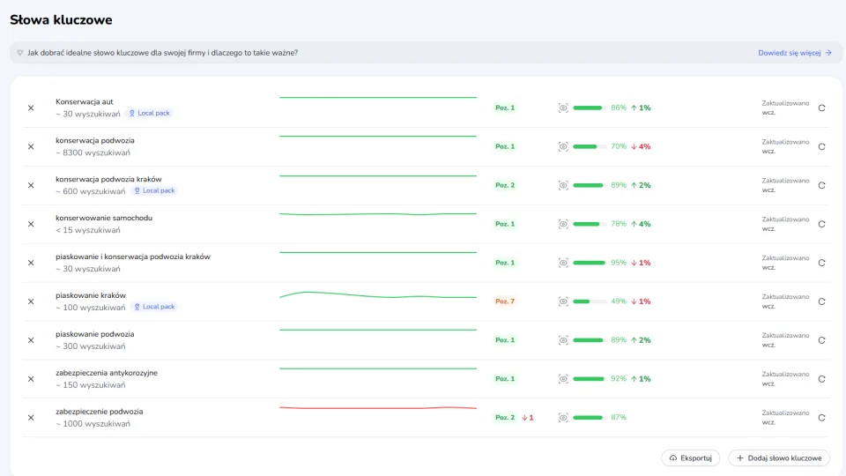Click the down 4% change indicator
846x476 pixels.
641,147
